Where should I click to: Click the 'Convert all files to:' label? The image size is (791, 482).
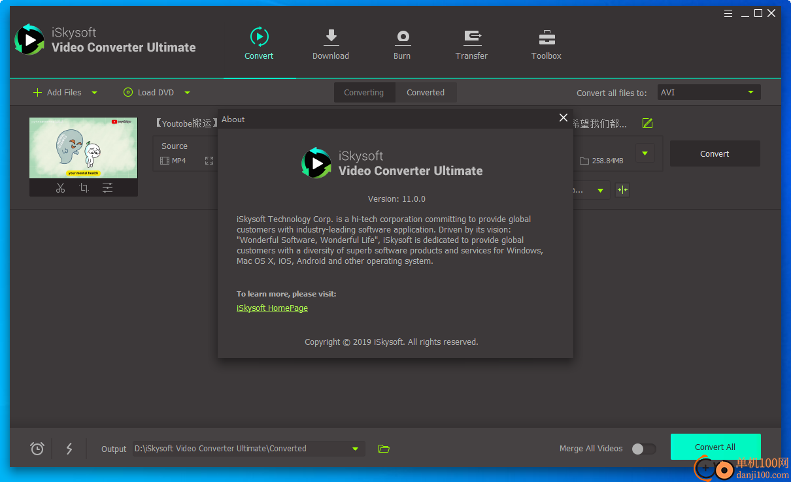(x=612, y=93)
